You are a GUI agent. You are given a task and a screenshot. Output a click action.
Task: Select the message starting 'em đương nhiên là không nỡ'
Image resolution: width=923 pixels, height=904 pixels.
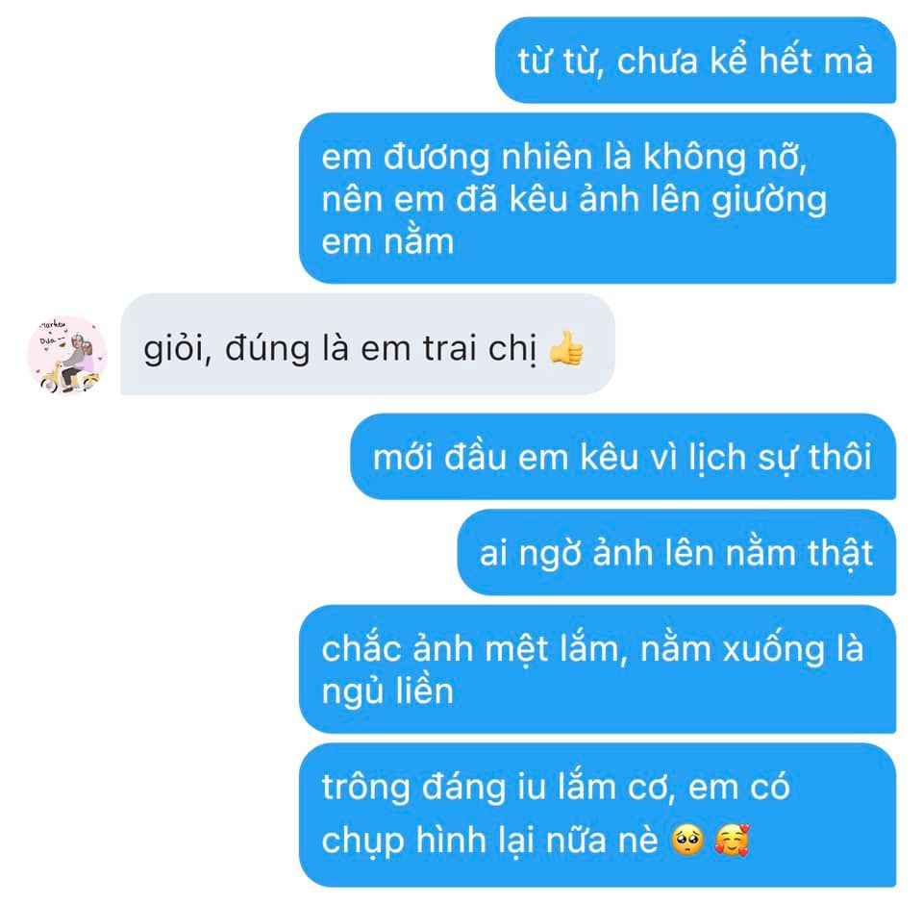click(597, 198)
